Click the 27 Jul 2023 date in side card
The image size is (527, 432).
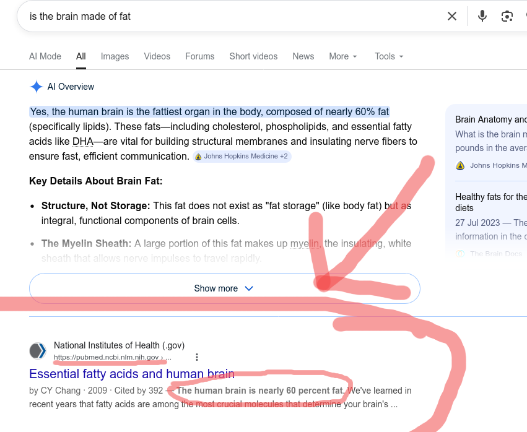(477, 223)
